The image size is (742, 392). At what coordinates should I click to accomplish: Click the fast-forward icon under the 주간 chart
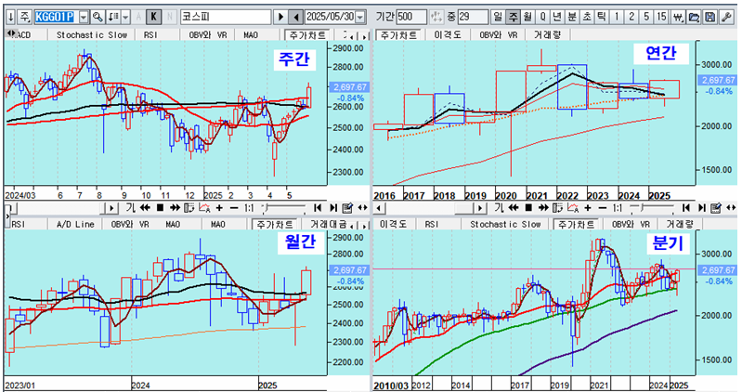point(175,208)
